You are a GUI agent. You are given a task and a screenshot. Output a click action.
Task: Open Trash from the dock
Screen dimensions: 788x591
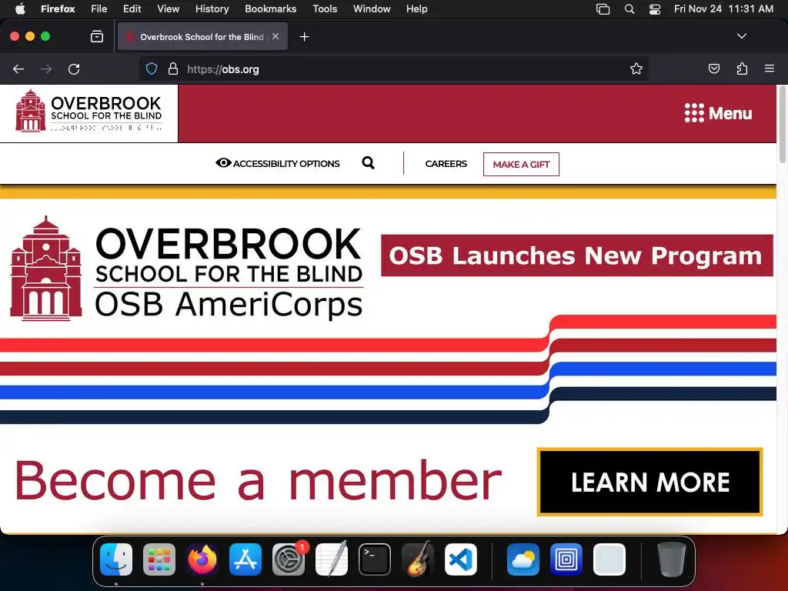pos(671,559)
